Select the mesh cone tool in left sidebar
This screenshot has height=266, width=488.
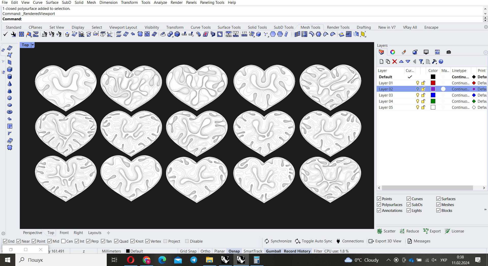coord(10,84)
